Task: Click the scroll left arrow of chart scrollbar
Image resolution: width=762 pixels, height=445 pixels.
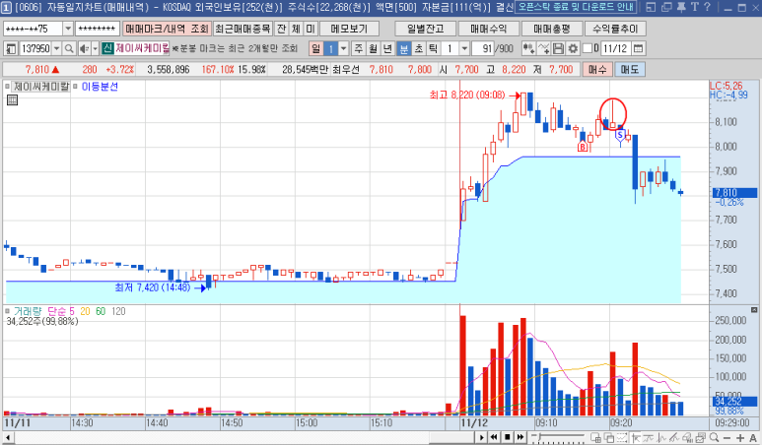Action: (x=8, y=437)
